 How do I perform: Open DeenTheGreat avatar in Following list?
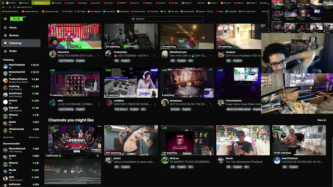point(5,66)
